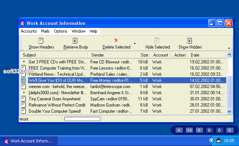The width and height of the screenshot is (239, 146).
Task: Open the Options menu
Action: pos(61,31)
